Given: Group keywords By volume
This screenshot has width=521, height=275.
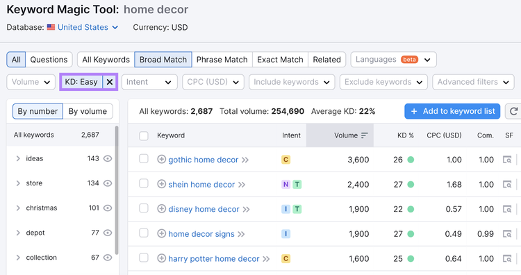Looking at the screenshot, I should click(88, 111).
